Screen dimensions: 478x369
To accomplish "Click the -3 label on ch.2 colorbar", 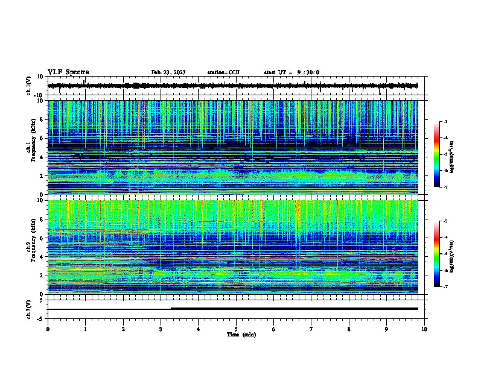I will coord(445,221).
